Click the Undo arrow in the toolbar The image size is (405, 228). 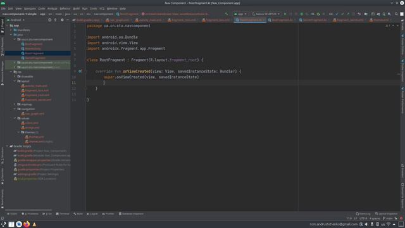pos(359,14)
